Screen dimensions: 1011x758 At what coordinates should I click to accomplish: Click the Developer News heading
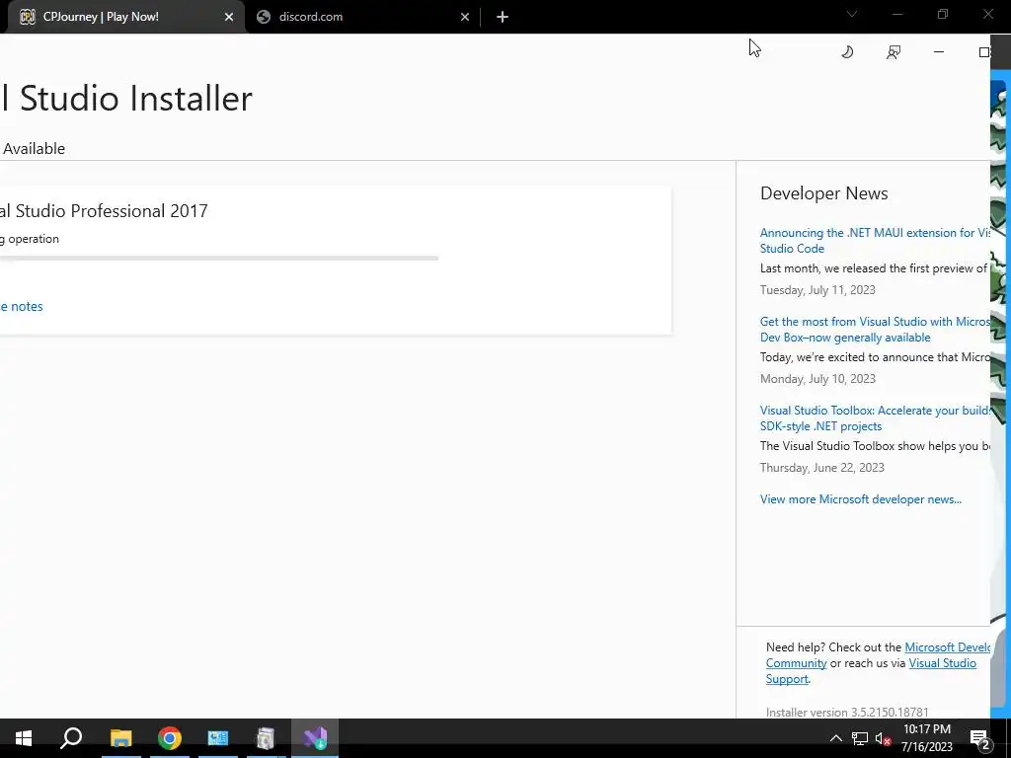point(824,193)
